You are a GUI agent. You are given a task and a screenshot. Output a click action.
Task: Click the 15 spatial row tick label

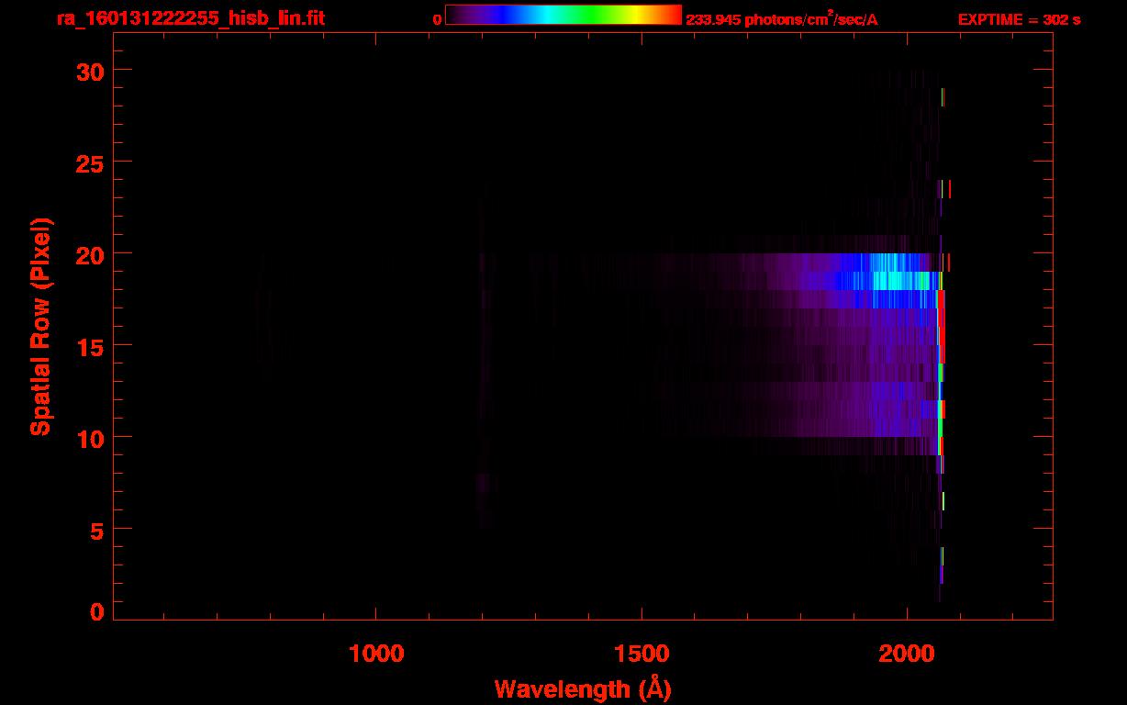[91, 346]
